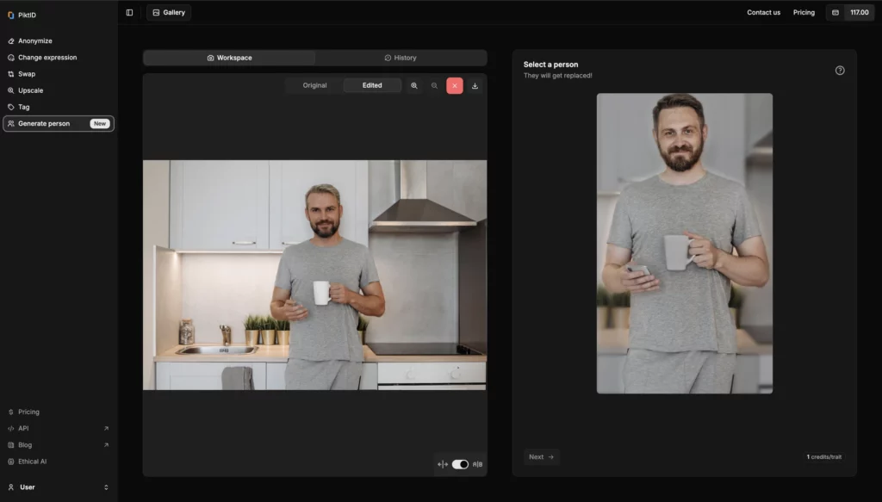This screenshot has height=502, width=882.
Task: Click the split comparison handle icon
Action: (x=441, y=462)
